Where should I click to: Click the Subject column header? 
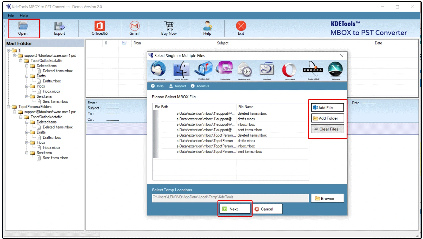pyautogui.click(x=223, y=43)
